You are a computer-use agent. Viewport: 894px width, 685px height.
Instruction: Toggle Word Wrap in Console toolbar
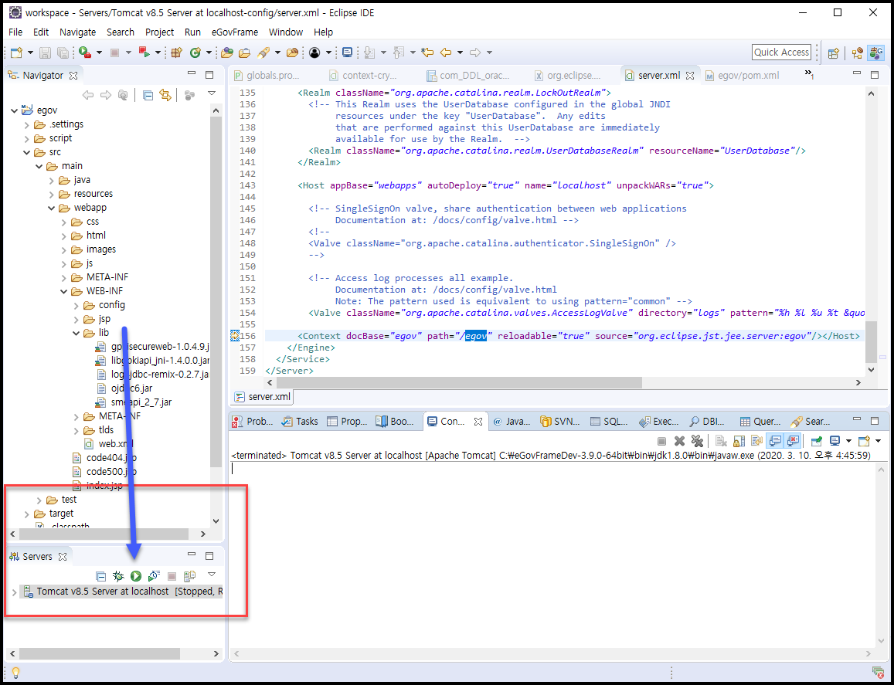click(x=757, y=440)
